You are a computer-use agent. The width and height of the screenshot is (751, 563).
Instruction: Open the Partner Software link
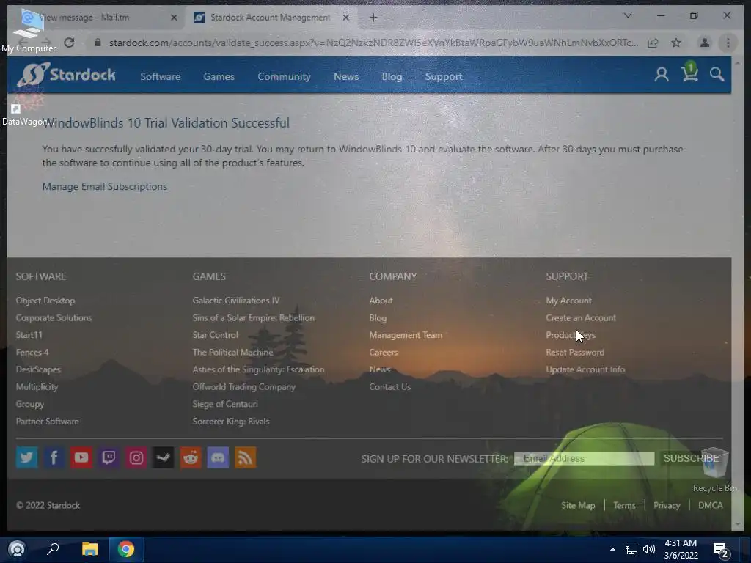[48, 422]
